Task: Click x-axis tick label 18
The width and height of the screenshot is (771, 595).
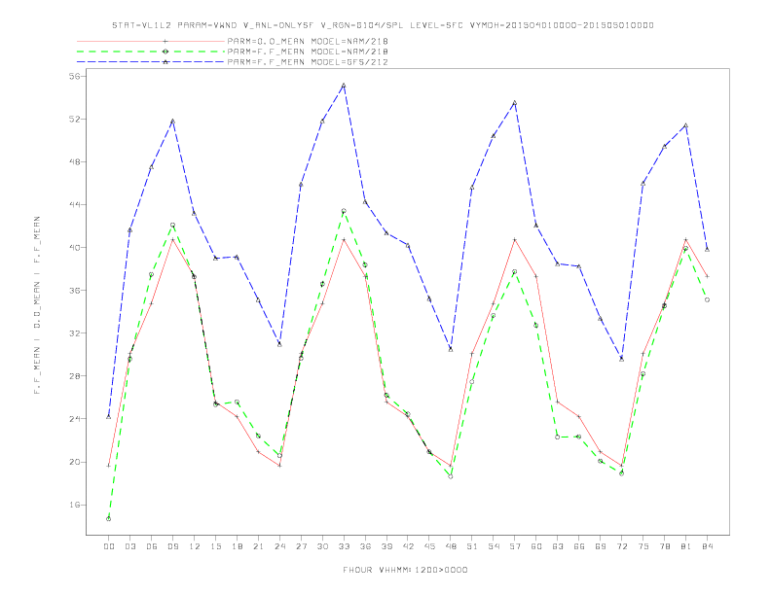Action: (x=237, y=546)
